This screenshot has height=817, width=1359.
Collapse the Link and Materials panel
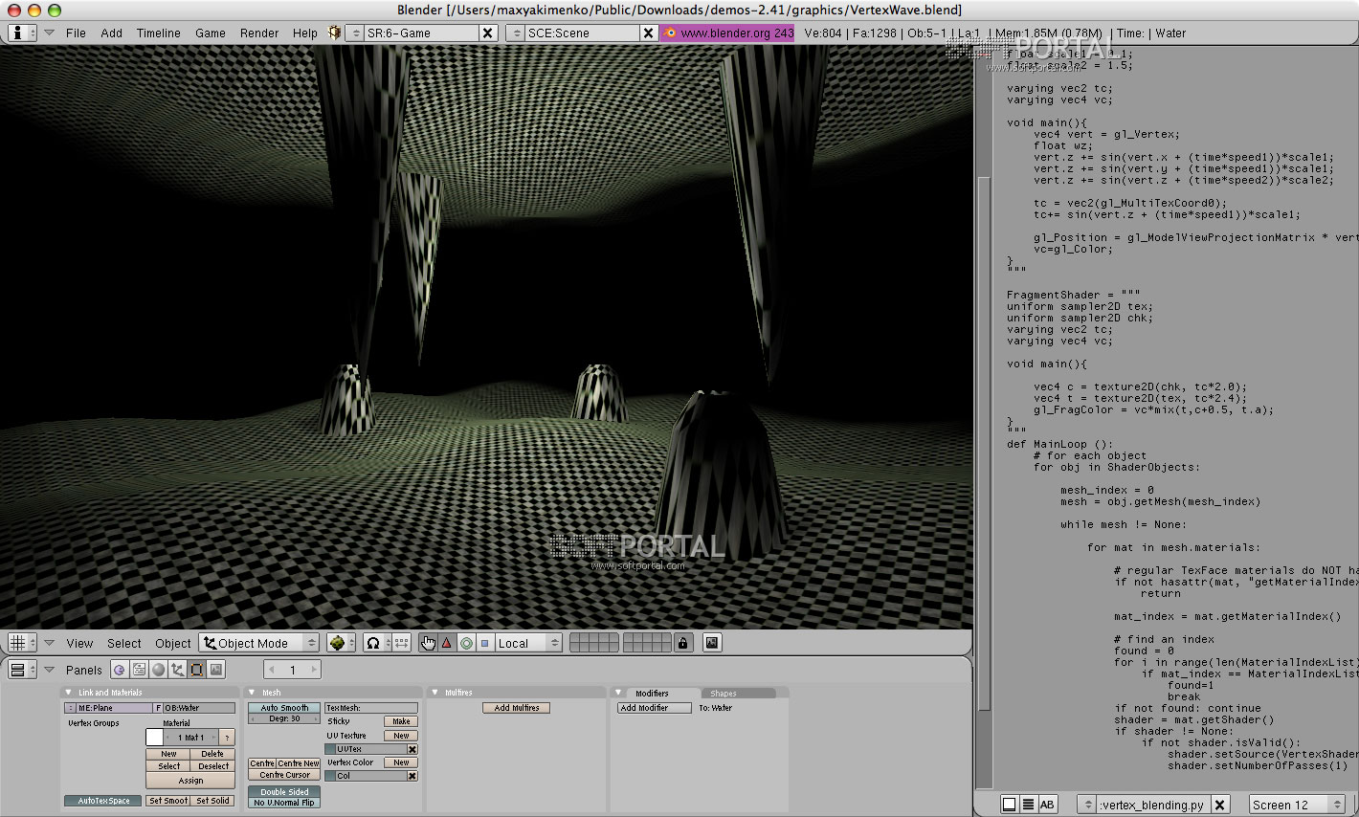coord(68,692)
